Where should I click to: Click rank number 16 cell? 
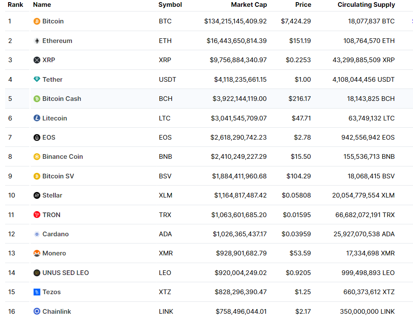(x=11, y=312)
